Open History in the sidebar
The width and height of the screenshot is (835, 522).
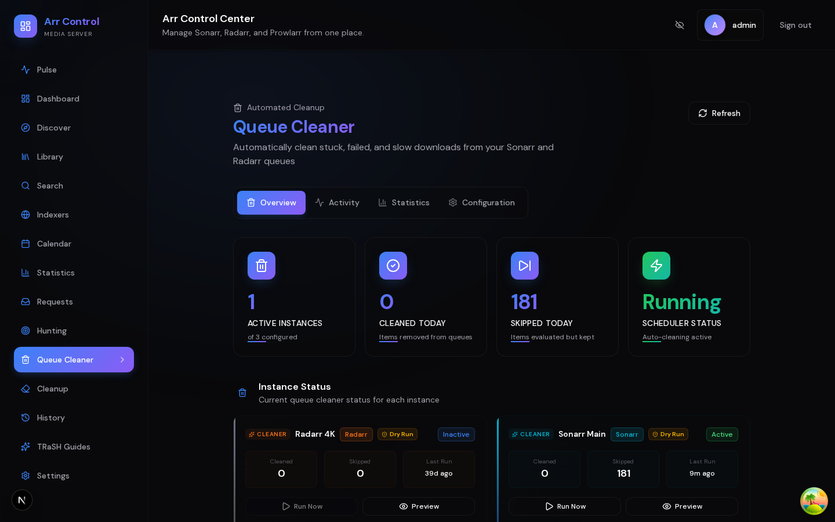74,418
